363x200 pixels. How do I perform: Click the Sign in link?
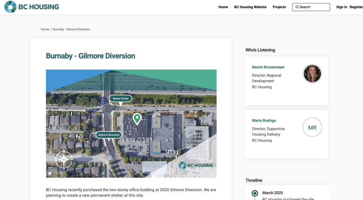point(341,7)
